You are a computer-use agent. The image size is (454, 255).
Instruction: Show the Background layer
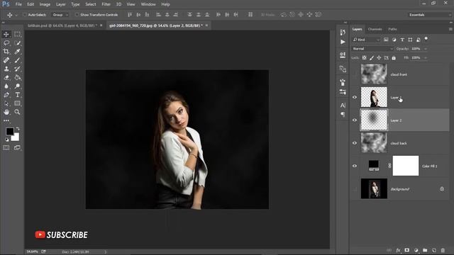tap(355, 189)
